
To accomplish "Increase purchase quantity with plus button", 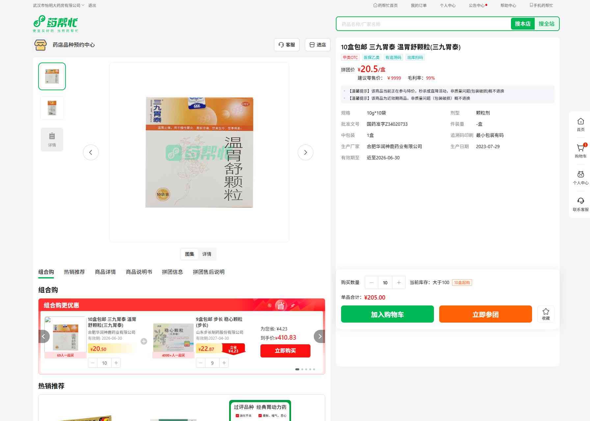I will click(x=399, y=282).
